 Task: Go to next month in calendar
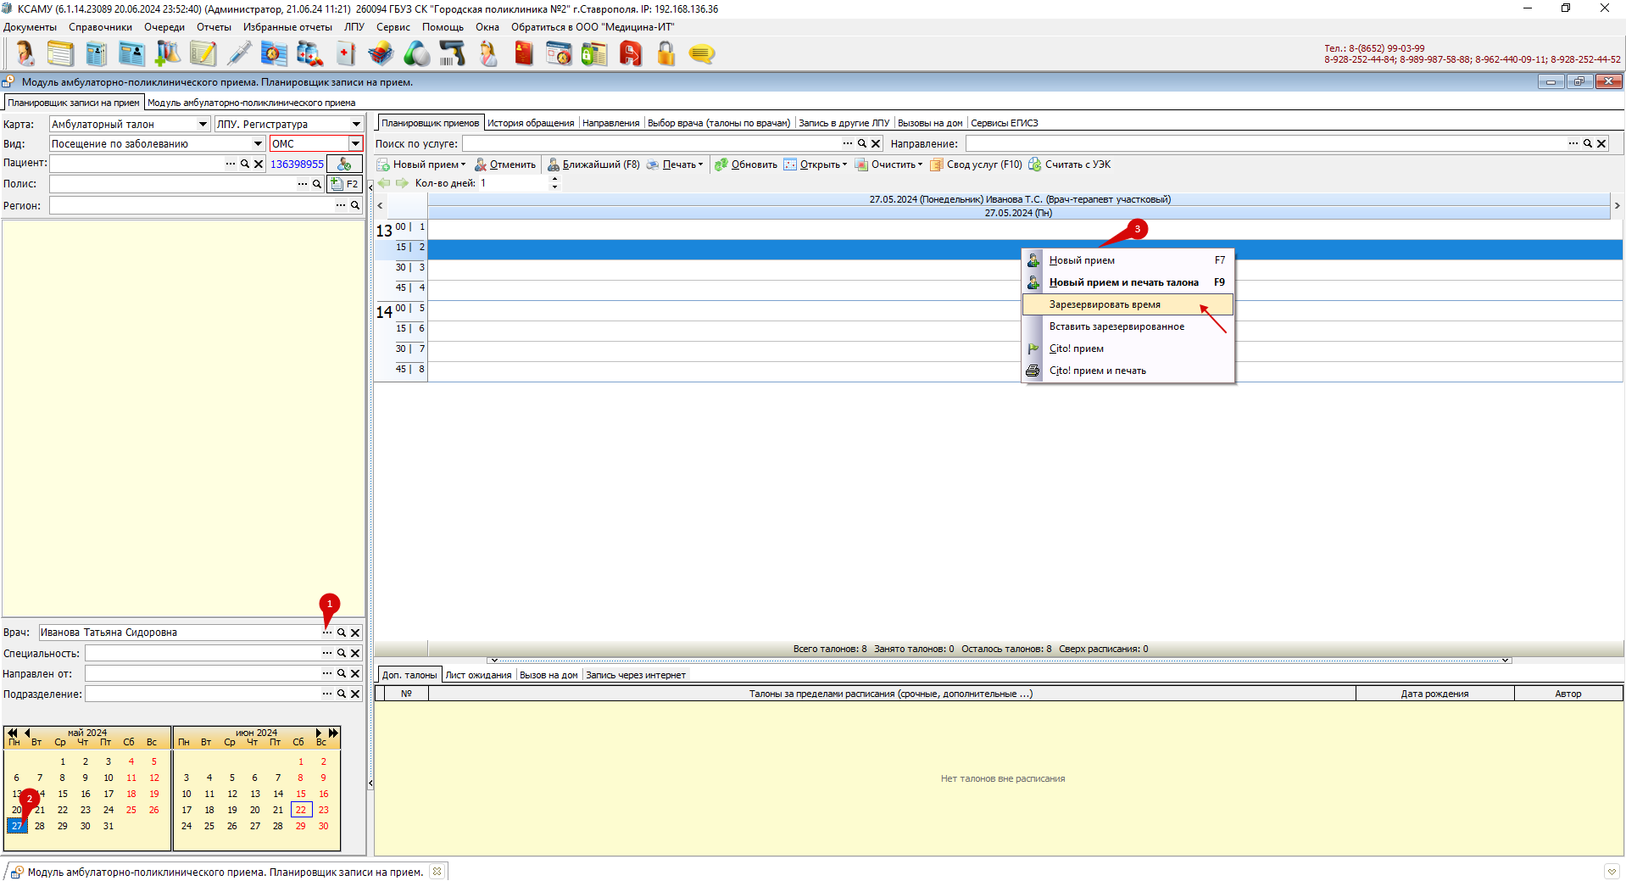point(319,733)
